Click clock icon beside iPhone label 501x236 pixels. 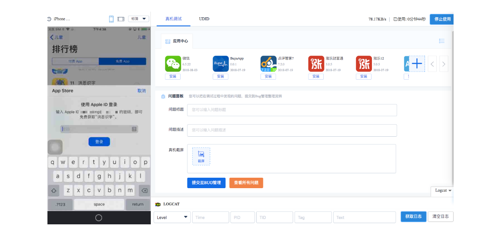(49, 19)
